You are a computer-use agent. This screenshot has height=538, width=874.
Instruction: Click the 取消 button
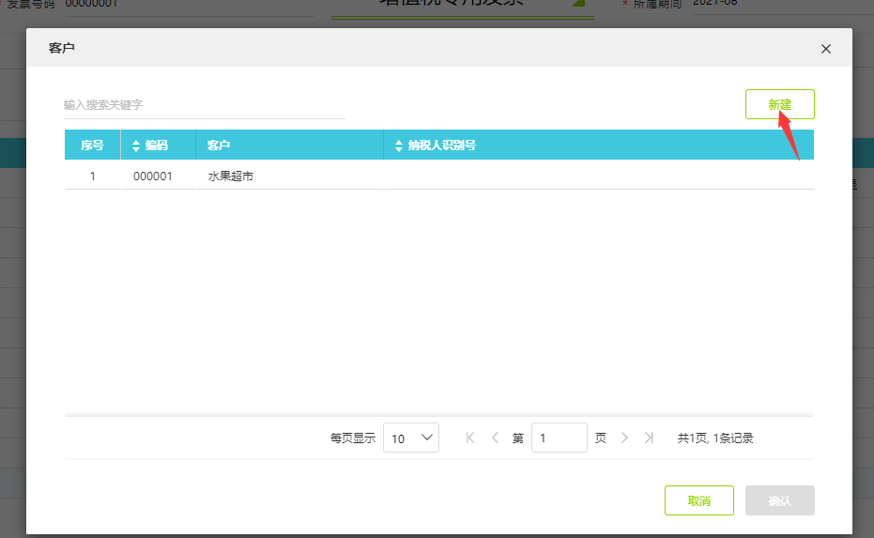coord(699,500)
